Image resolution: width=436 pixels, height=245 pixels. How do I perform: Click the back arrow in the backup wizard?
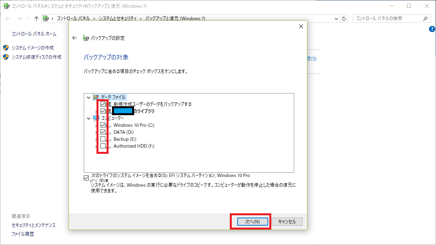(x=75, y=38)
